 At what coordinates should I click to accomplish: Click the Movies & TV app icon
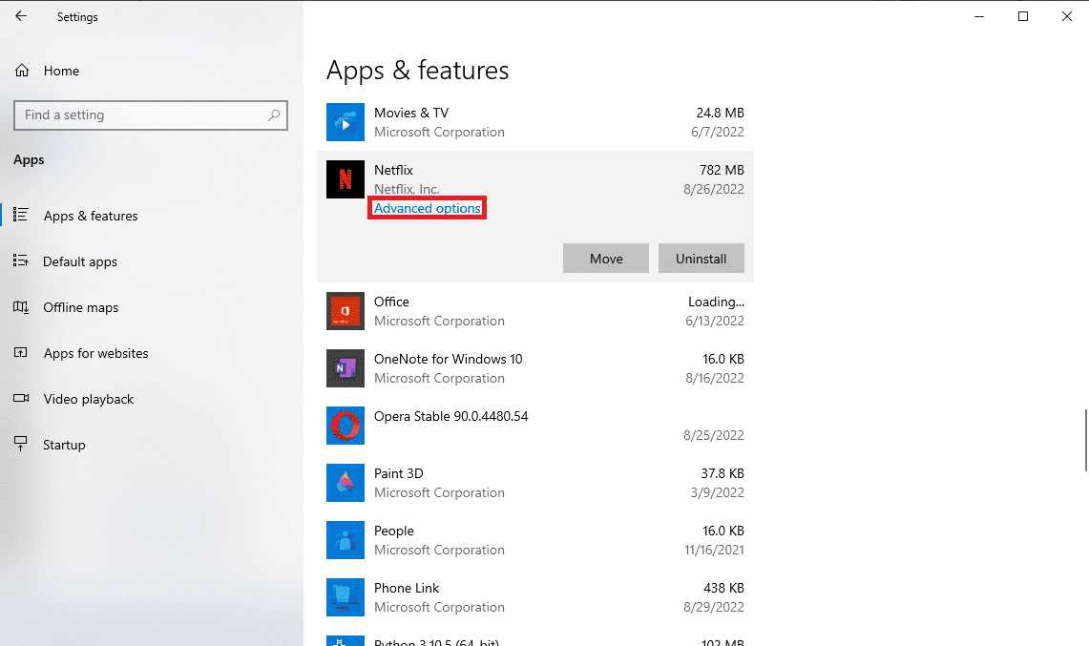point(346,122)
